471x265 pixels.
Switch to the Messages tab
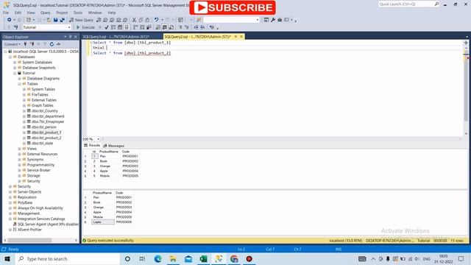click(113, 146)
